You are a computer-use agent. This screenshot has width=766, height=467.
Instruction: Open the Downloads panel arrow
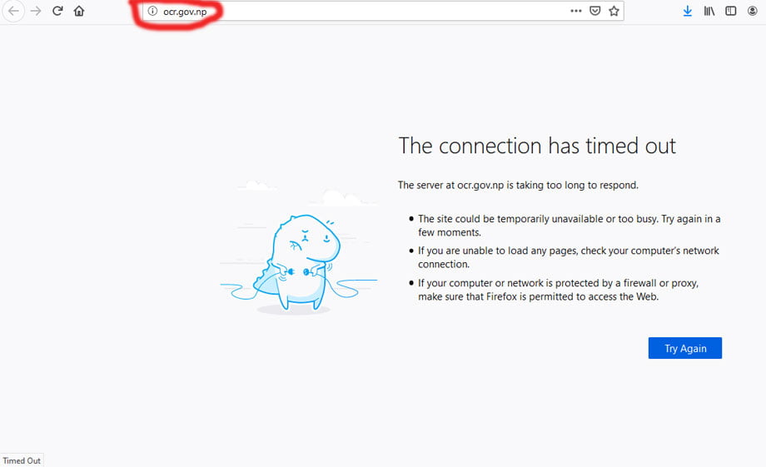pyautogui.click(x=688, y=12)
